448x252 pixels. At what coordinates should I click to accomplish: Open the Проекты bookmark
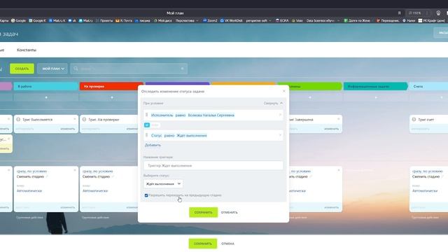(x=104, y=20)
